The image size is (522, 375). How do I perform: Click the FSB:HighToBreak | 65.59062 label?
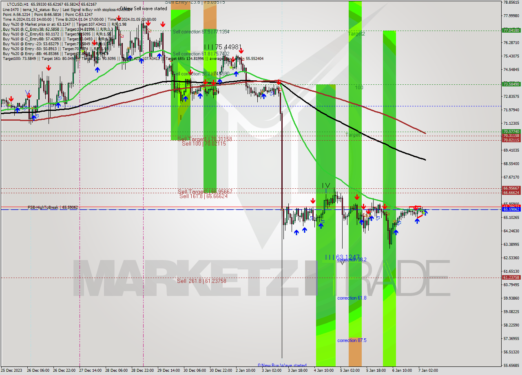[53, 207]
